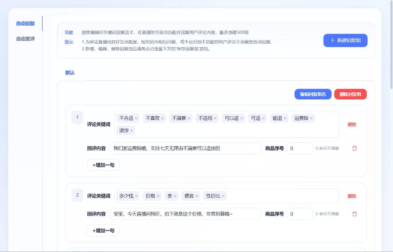Remove the 可以退 keyword tag
393x252 pixels.
(242, 118)
